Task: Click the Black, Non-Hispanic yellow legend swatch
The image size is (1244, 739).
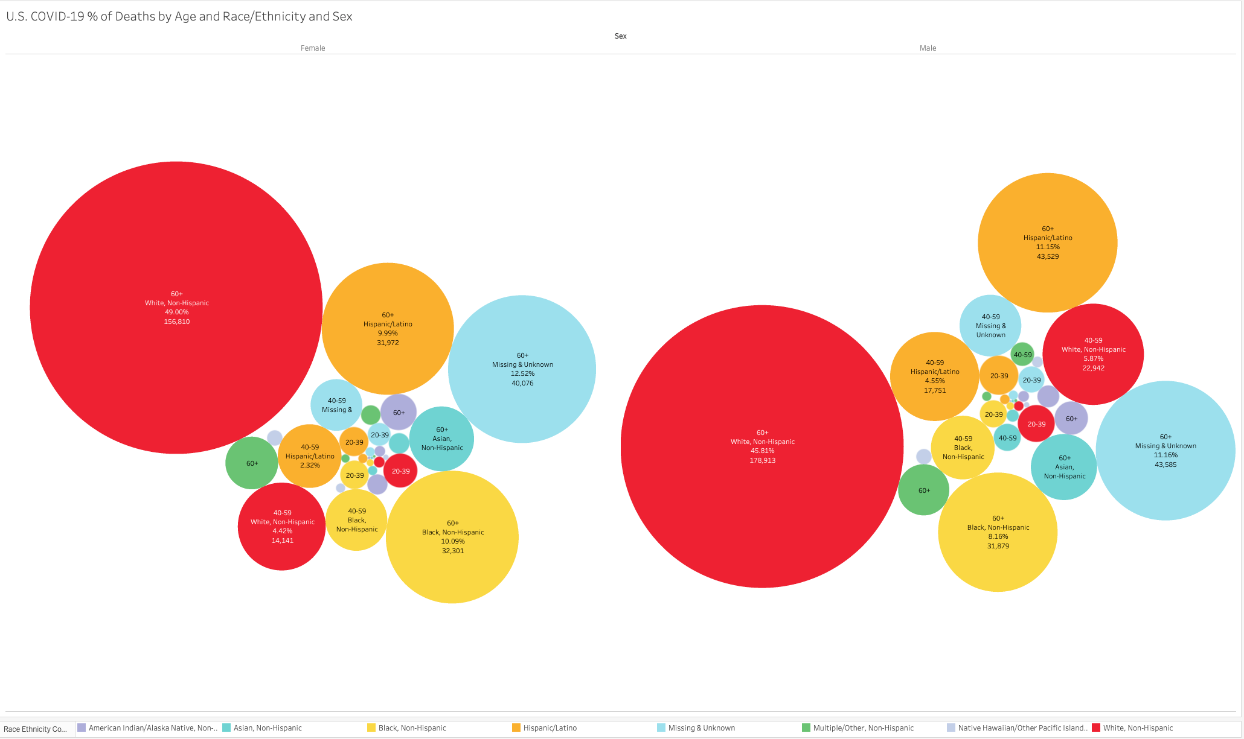Action: [x=371, y=728]
